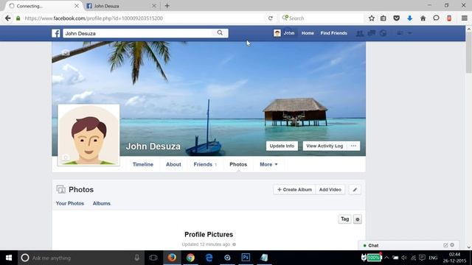Reload the page with the refresh icon
The image size is (472, 265).
[271, 18]
